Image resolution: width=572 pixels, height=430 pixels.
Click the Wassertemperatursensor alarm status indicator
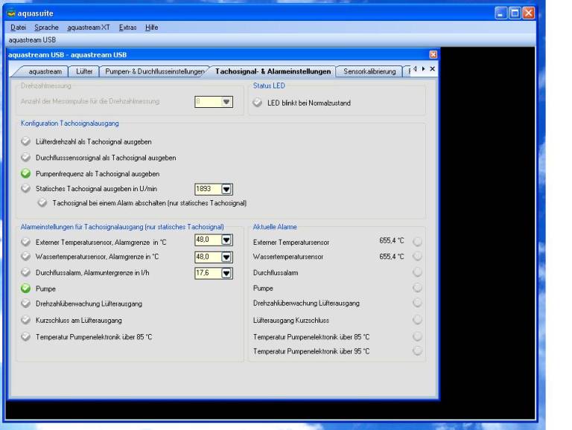[417, 256]
